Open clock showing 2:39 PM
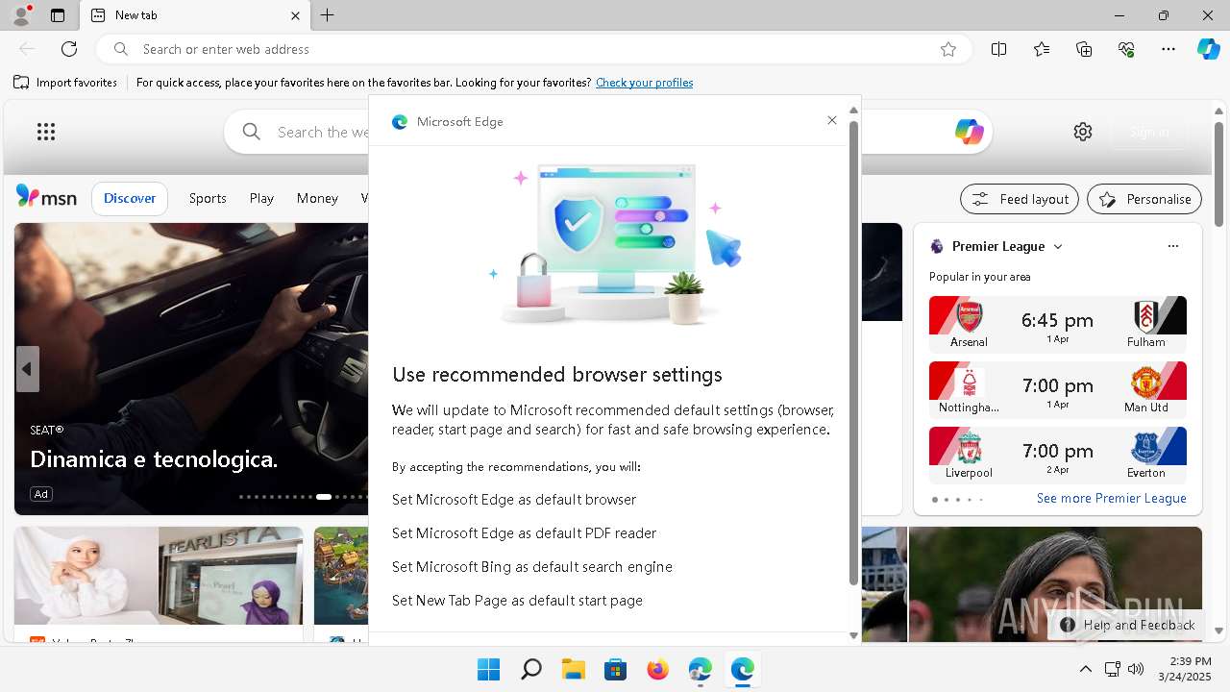The image size is (1230, 692). 1185,669
